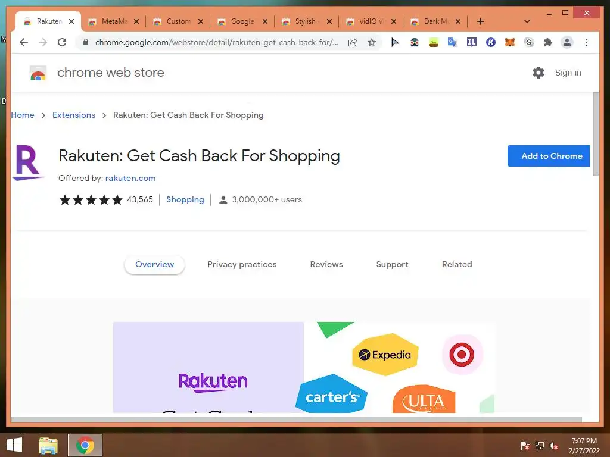Open a new tab with plus
Image resolution: width=610 pixels, height=457 pixels.
481,21
